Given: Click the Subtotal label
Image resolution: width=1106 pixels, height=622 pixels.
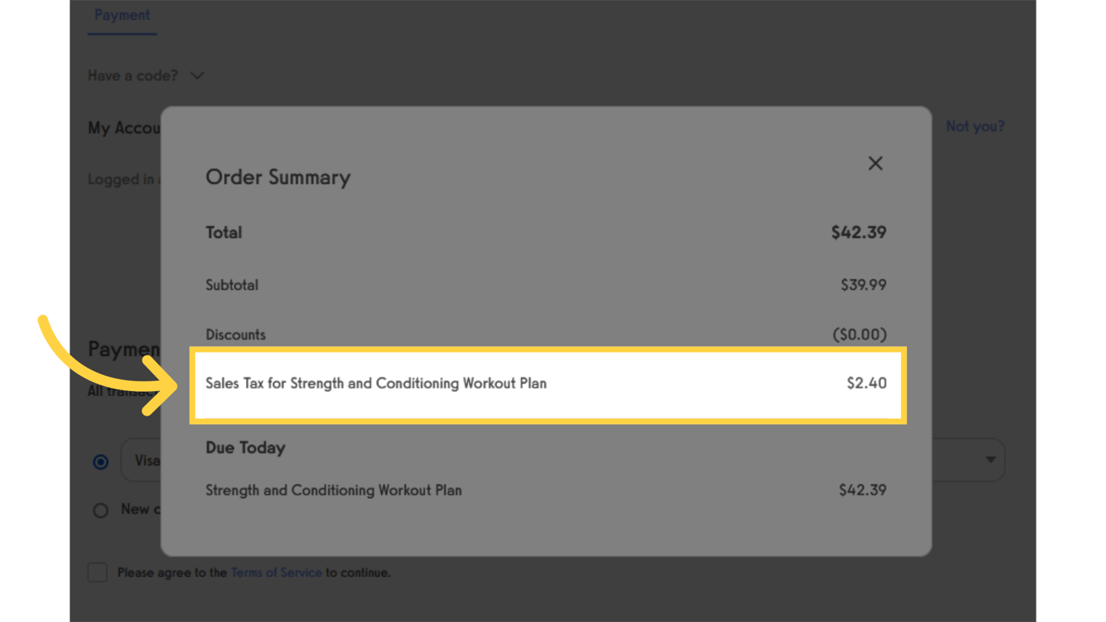Looking at the screenshot, I should click(x=232, y=285).
